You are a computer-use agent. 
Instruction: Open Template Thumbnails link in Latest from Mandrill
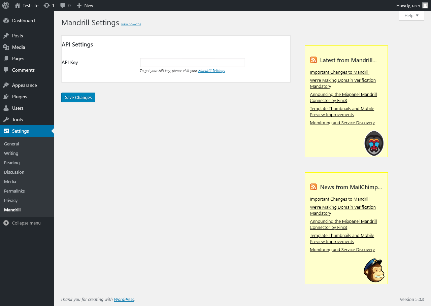point(342,111)
